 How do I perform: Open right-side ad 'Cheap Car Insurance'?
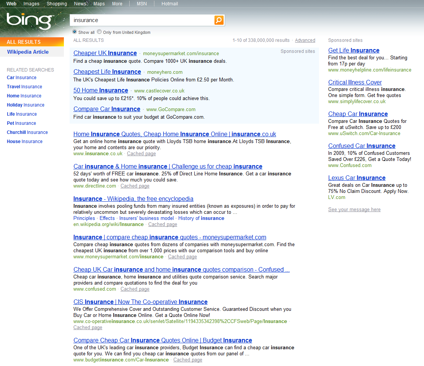[x=358, y=114]
